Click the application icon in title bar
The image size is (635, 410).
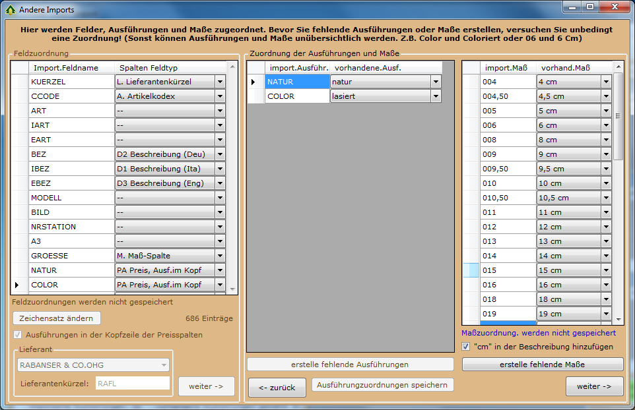click(x=10, y=10)
